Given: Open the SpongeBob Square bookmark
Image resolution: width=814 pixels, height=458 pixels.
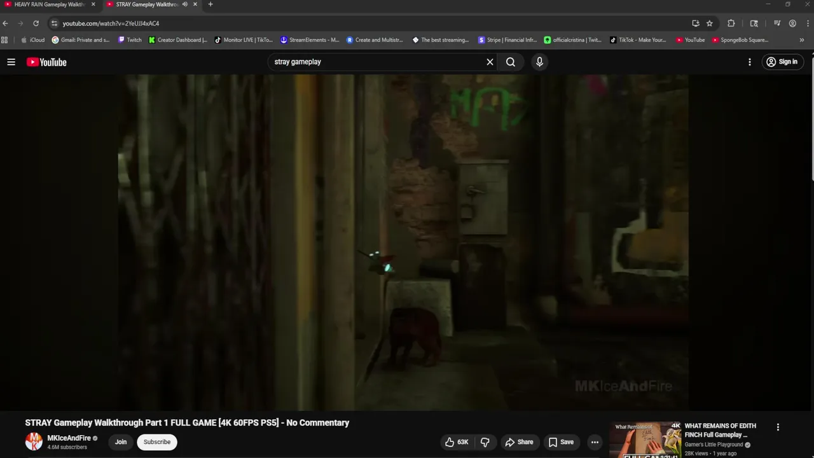Looking at the screenshot, I should [x=740, y=40].
